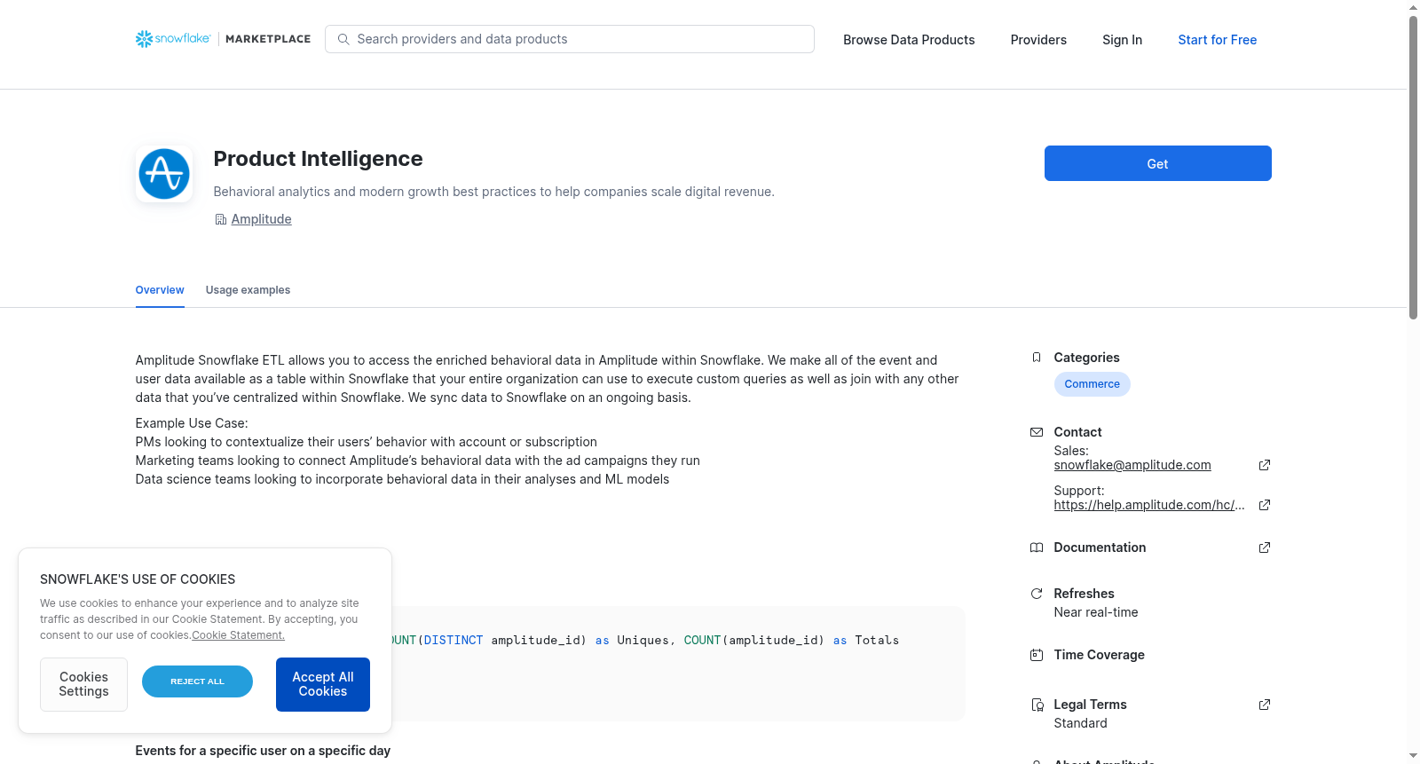Screen dimensions: 1420x764
Task: Click the Time Coverage calendar icon
Action: point(1037,655)
